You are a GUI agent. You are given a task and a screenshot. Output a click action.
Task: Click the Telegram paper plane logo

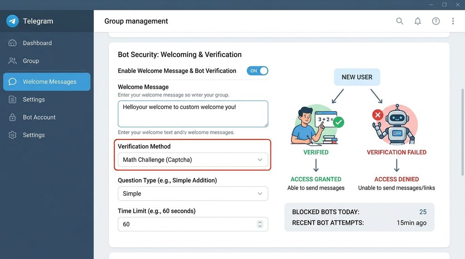12,21
